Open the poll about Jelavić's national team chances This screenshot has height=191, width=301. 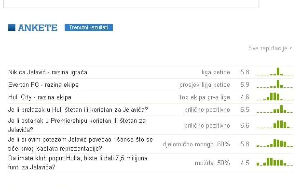[80, 144]
